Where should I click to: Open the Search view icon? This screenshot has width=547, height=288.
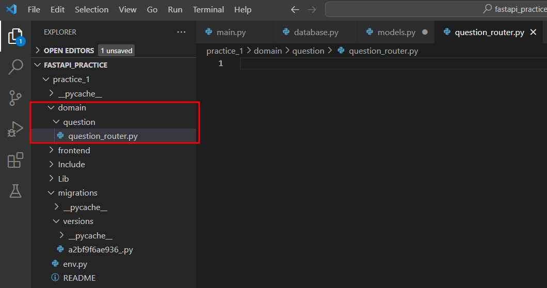coord(15,67)
